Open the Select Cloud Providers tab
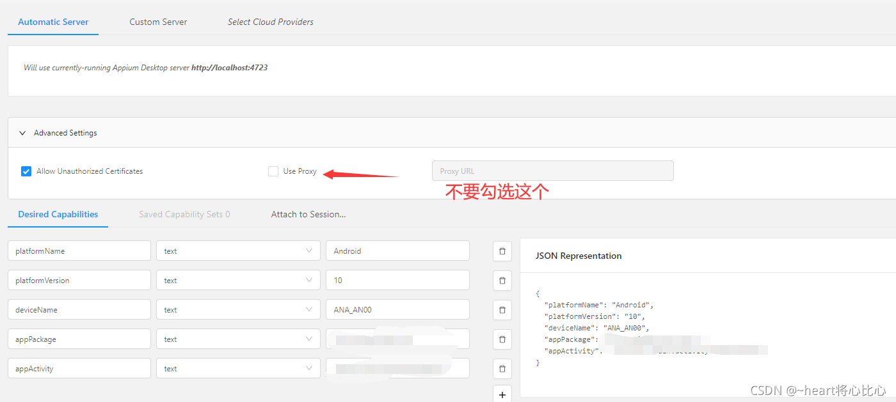This screenshot has width=896, height=402. pos(270,21)
